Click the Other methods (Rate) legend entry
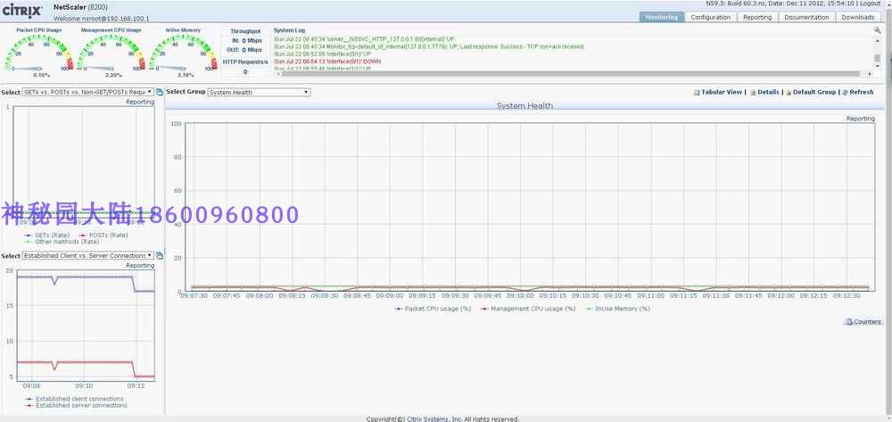892x422 pixels. tap(62, 242)
